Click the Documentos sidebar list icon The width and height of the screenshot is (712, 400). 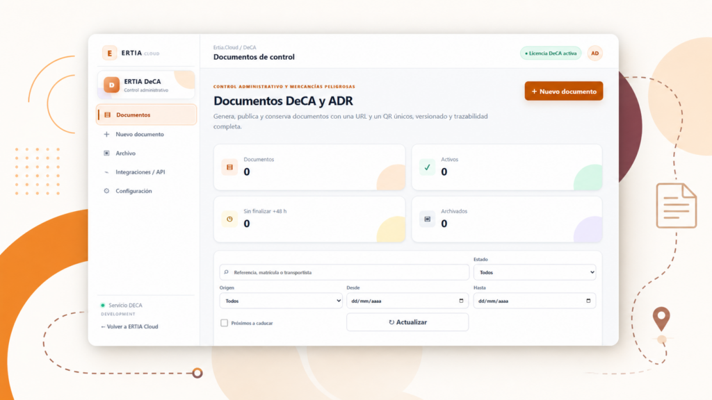point(107,115)
